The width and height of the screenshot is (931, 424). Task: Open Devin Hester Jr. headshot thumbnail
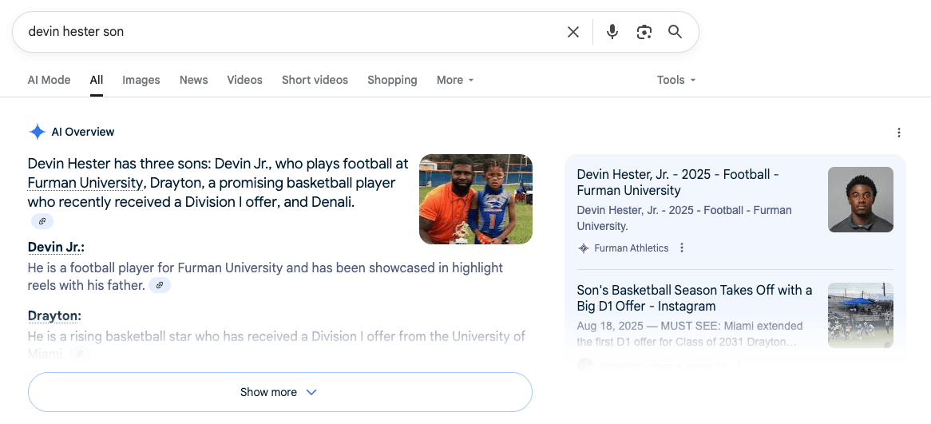click(861, 200)
